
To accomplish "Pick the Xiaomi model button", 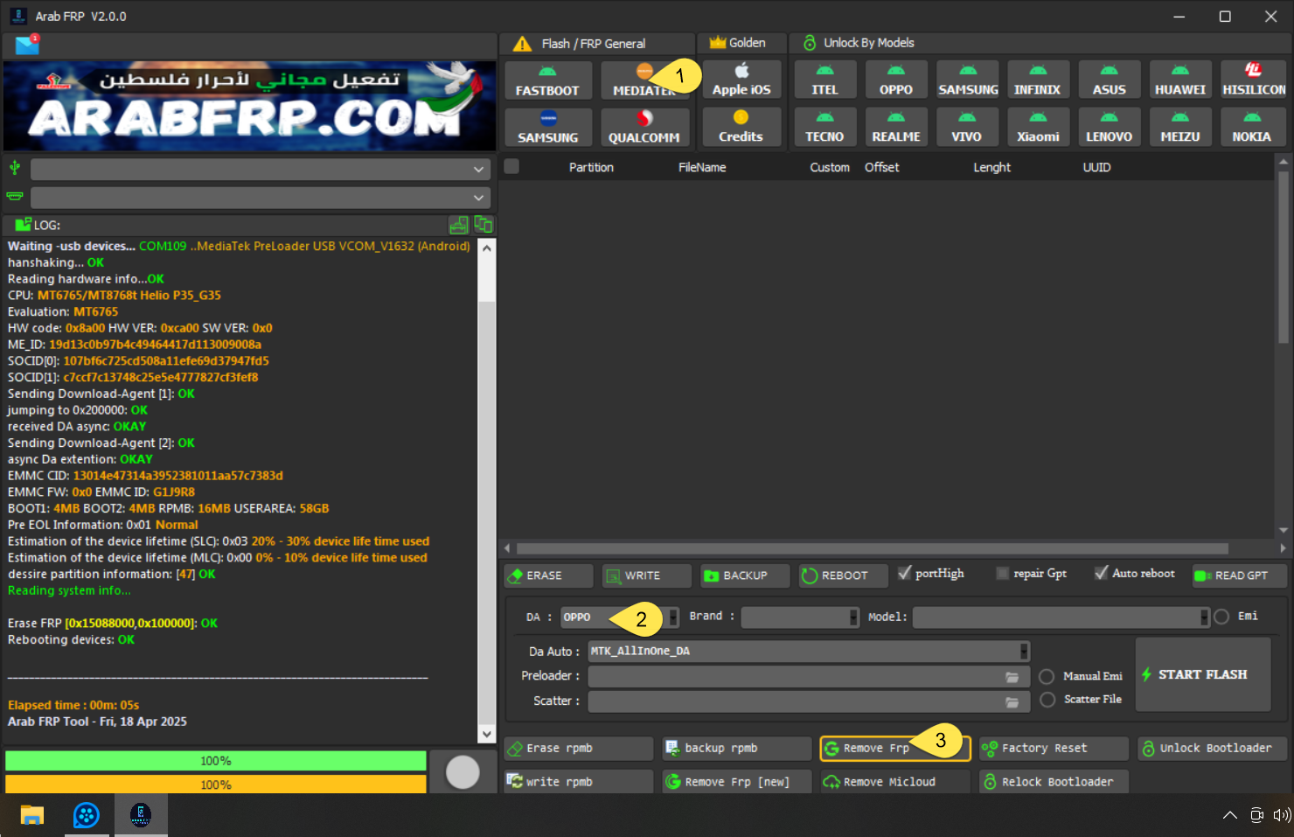I will [x=1038, y=127].
